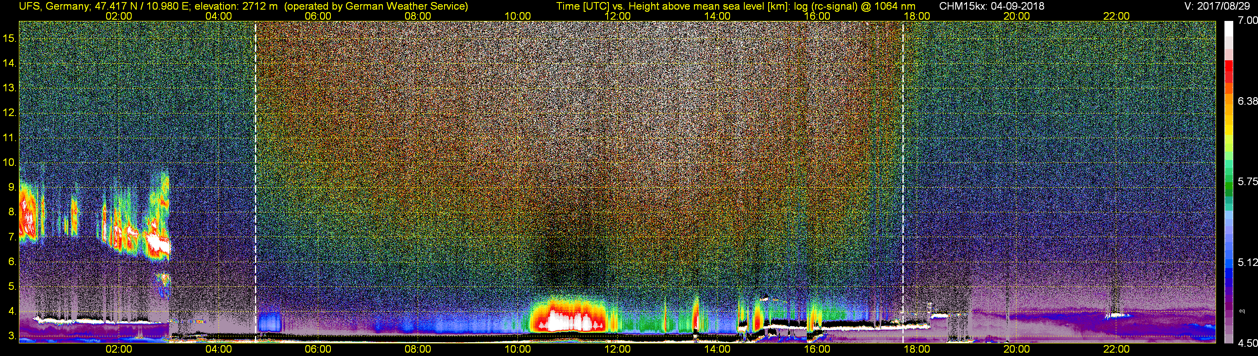Click the colorbar value 7.00
Image resolution: width=1258 pixels, height=356 pixels.
coord(1247,21)
